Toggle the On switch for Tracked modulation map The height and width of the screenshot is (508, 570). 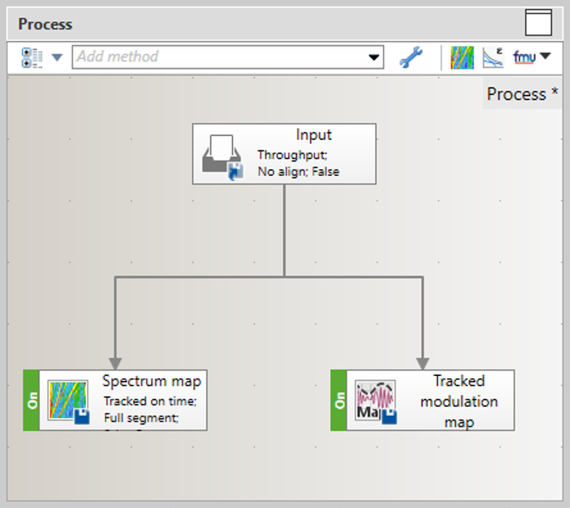tap(339, 400)
